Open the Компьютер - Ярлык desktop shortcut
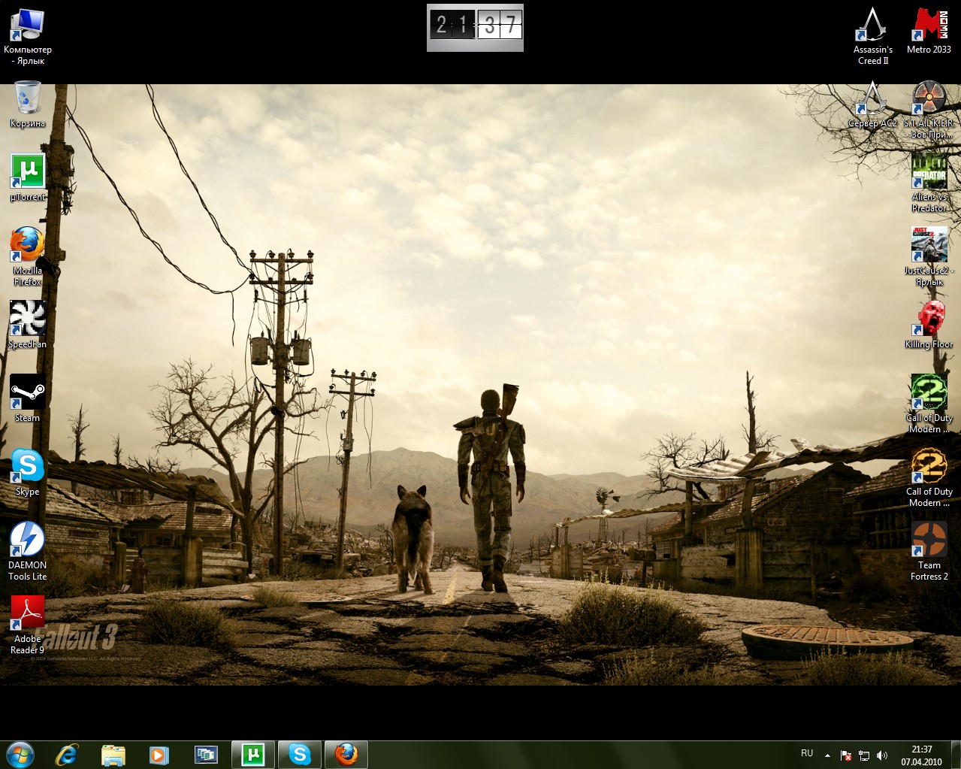The width and height of the screenshot is (961, 769). pos(28,36)
